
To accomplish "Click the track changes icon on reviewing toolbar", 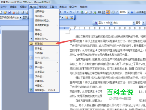I will pos(67,18).
